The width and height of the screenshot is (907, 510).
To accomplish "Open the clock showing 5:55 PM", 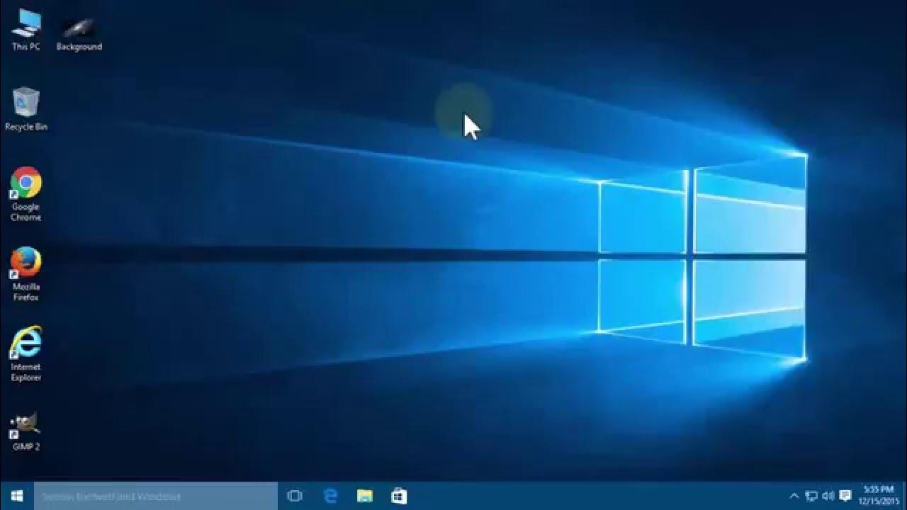I will click(x=879, y=495).
